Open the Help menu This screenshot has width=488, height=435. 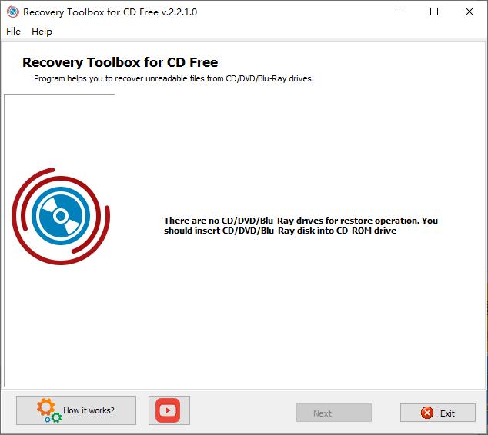[x=42, y=32]
